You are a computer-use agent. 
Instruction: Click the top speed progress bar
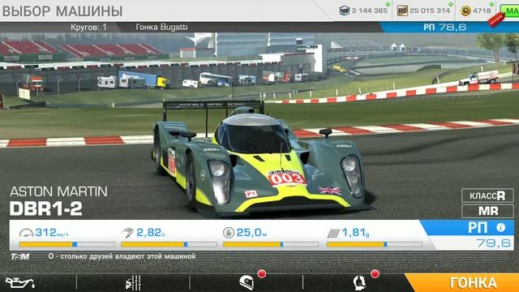point(66,244)
